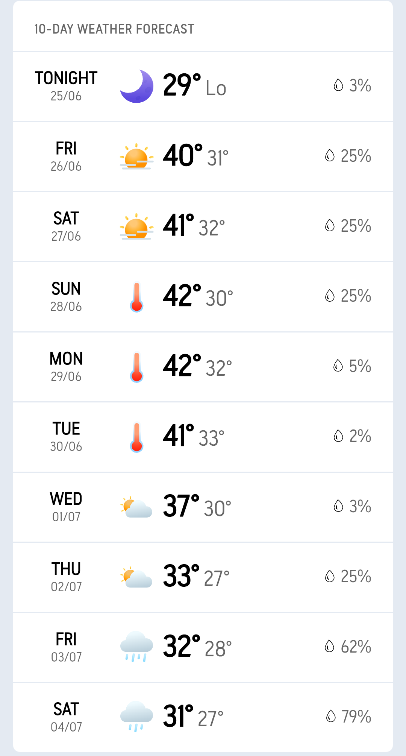This screenshot has width=406, height=756.
Task: Click the raindrop icon beside 62%
Action: click(330, 646)
